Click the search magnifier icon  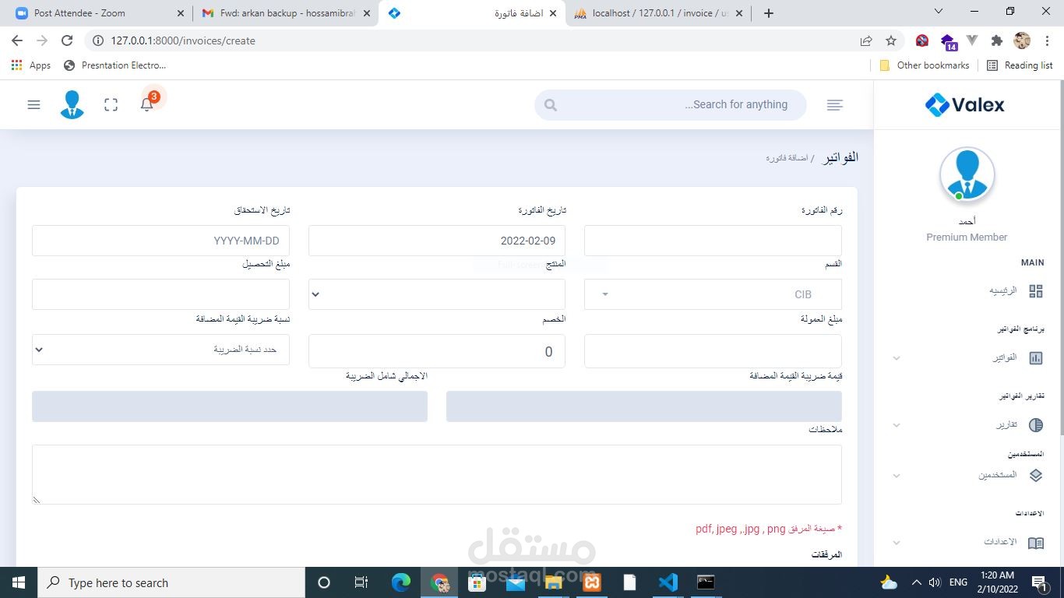coord(551,105)
